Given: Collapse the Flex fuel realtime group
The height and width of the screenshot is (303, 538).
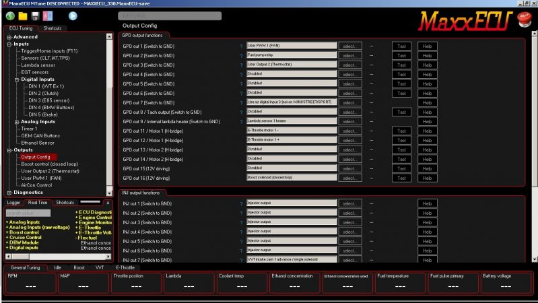Looking at the screenshot, I should [76, 238].
